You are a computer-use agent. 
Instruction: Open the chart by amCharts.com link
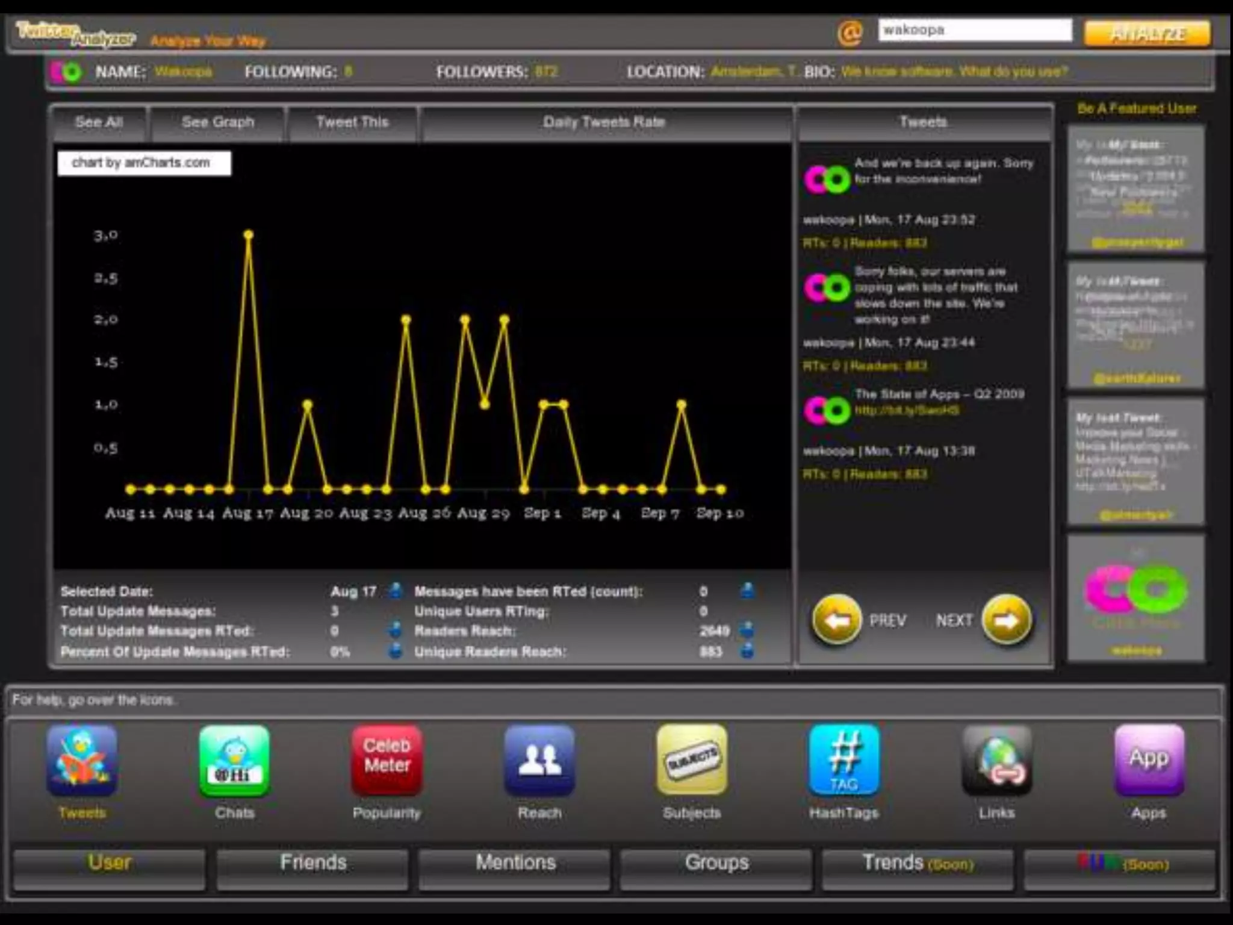click(144, 163)
